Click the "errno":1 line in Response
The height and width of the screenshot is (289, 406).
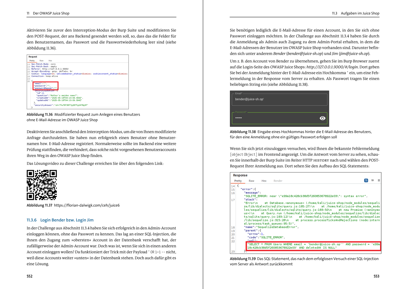(256, 234)
